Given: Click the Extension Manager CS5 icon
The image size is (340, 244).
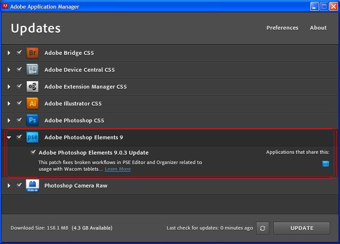Looking at the screenshot, I should coord(33,87).
